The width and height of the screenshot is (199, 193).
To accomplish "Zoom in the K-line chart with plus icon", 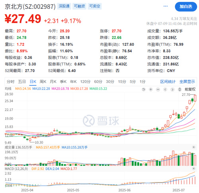I will tap(150, 89).
